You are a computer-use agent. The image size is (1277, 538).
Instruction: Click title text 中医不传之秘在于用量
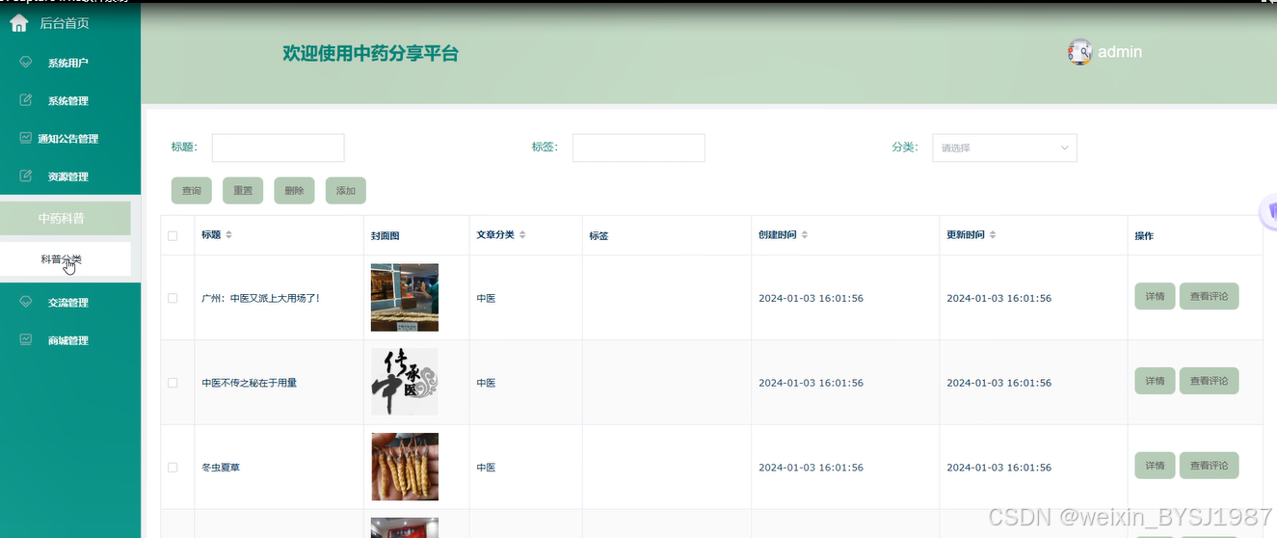tap(249, 383)
